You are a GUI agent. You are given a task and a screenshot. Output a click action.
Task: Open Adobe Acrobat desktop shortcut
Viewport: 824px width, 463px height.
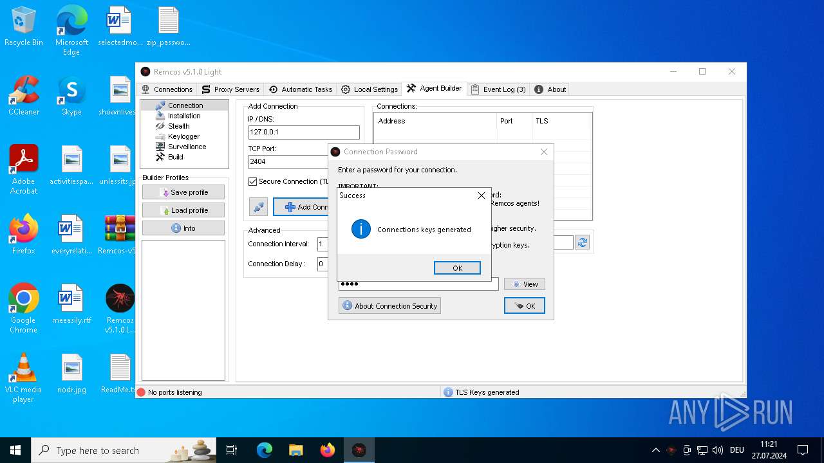24,169
